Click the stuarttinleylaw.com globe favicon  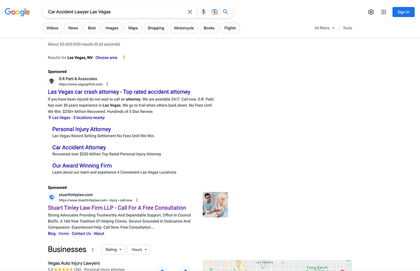(x=51, y=197)
